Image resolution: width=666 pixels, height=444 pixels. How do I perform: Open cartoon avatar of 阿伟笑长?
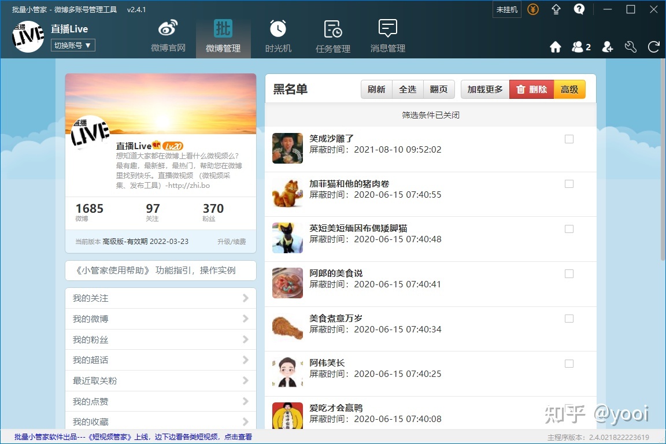point(287,373)
